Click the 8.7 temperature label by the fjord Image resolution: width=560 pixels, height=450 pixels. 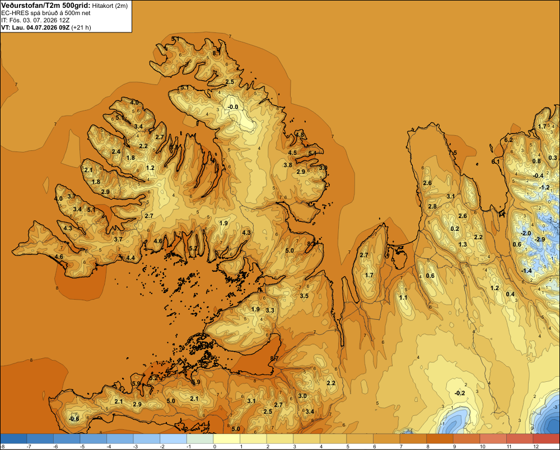pos(274,358)
